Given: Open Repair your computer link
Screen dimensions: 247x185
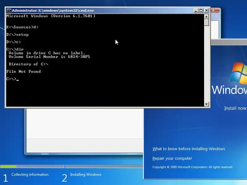Looking at the screenshot, I should click(x=172, y=158).
